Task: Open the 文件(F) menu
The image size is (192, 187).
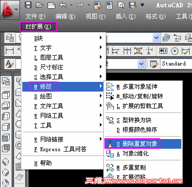Action: click(35, 16)
